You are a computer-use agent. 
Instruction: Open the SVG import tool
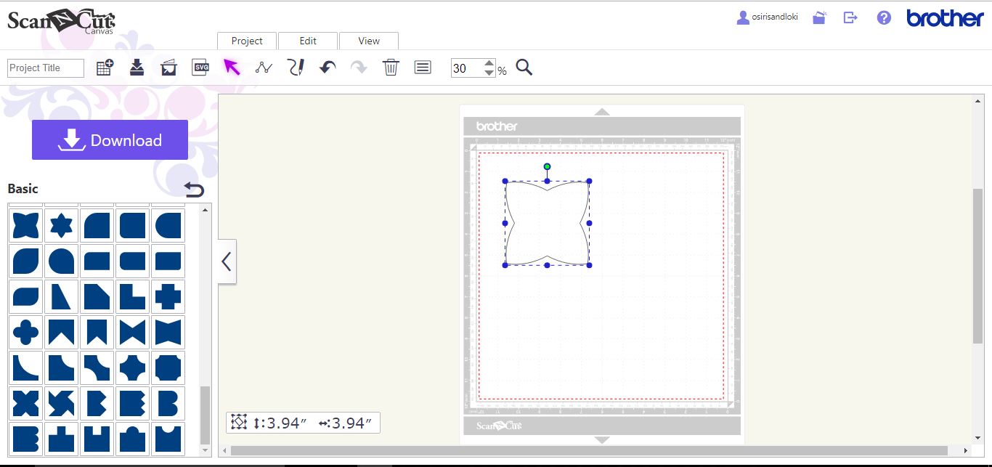(200, 67)
